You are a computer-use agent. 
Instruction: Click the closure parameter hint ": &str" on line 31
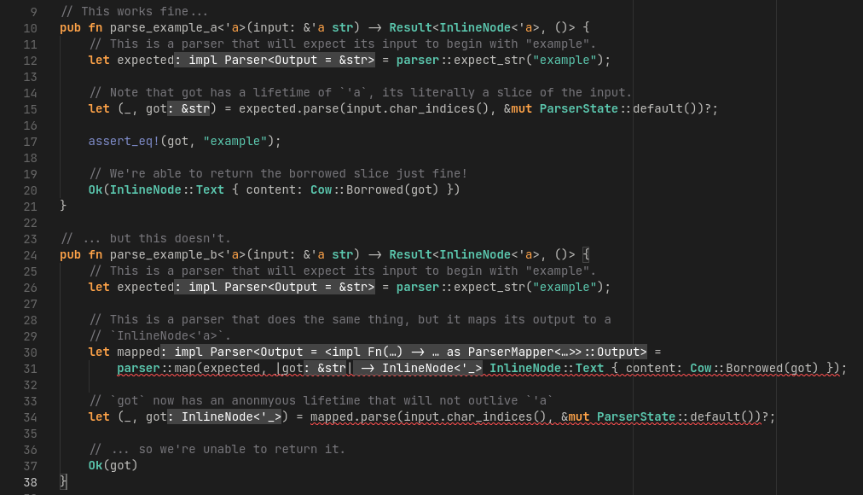tap(324, 369)
